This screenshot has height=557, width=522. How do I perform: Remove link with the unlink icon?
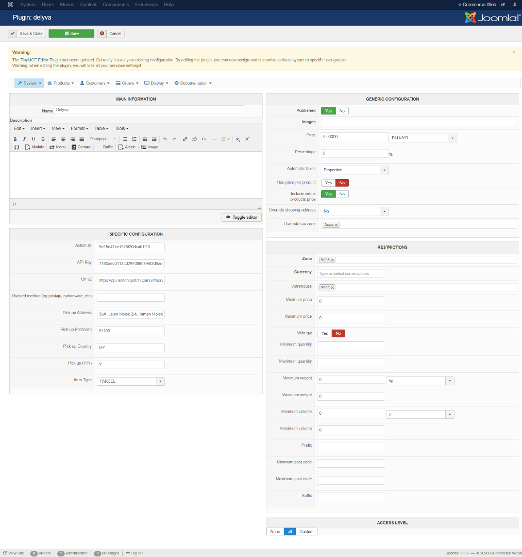tap(194, 139)
